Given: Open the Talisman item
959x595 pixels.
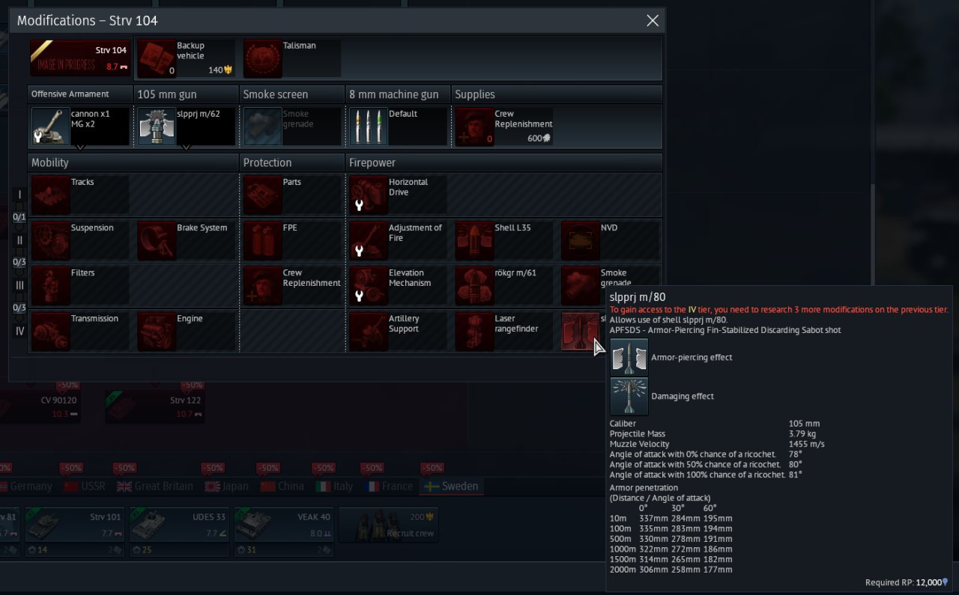Looking at the screenshot, I should click(292, 58).
